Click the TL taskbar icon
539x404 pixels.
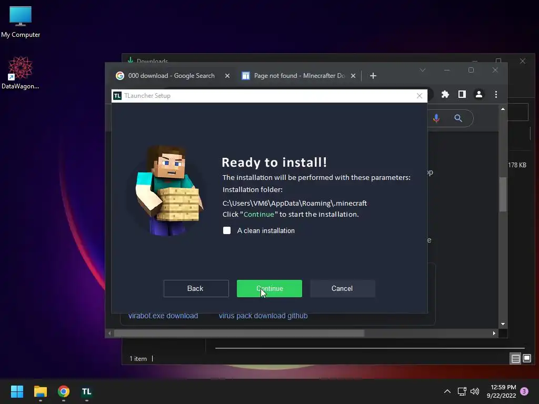click(x=87, y=391)
